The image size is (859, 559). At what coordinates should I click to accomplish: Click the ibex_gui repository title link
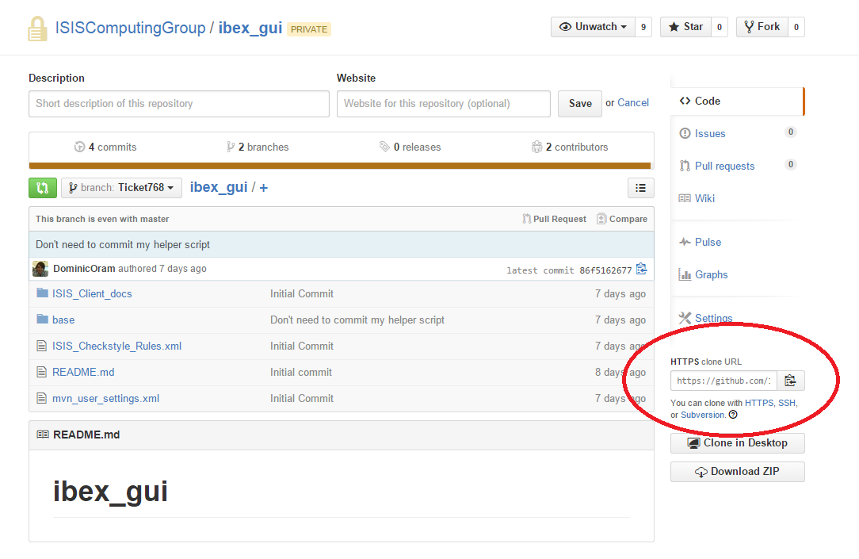click(250, 28)
